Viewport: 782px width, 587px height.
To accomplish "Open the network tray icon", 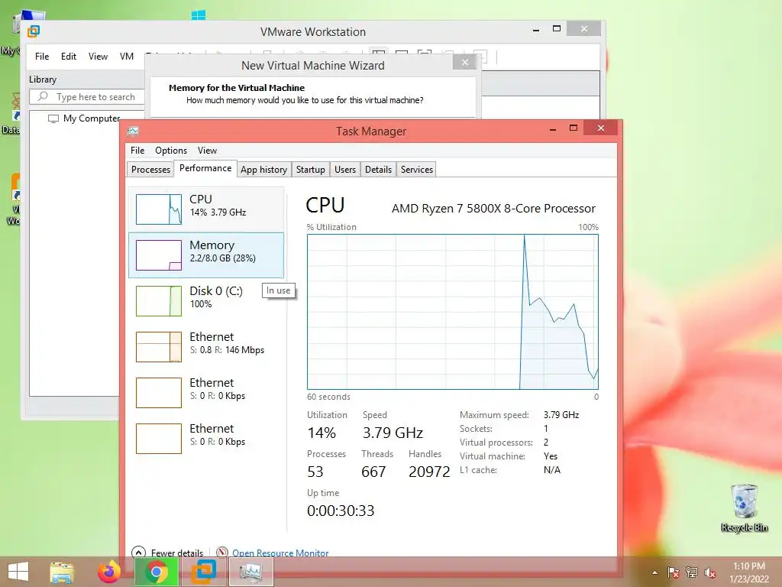I will [x=692, y=572].
